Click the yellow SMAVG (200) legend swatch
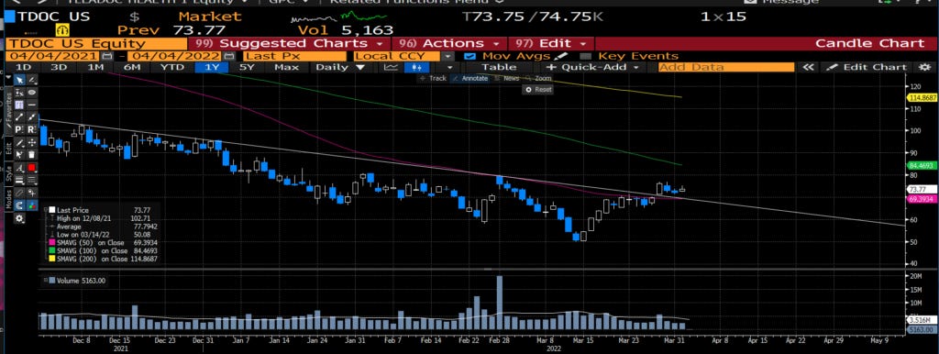The height and width of the screenshot is (354, 939). [x=52, y=259]
